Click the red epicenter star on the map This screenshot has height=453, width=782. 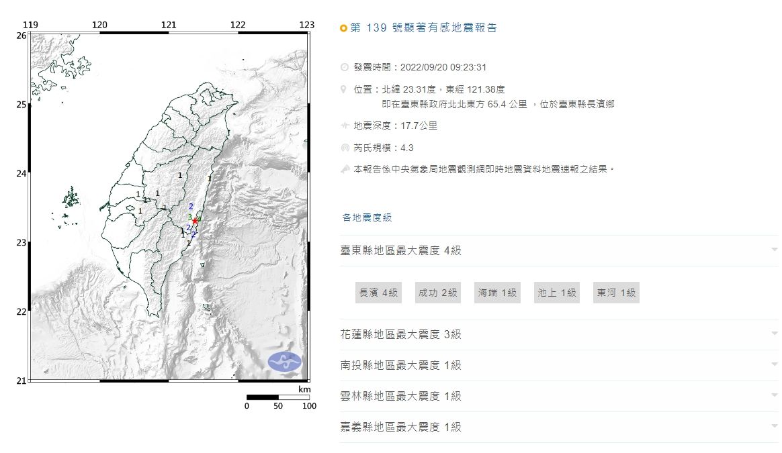coord(195,221)
